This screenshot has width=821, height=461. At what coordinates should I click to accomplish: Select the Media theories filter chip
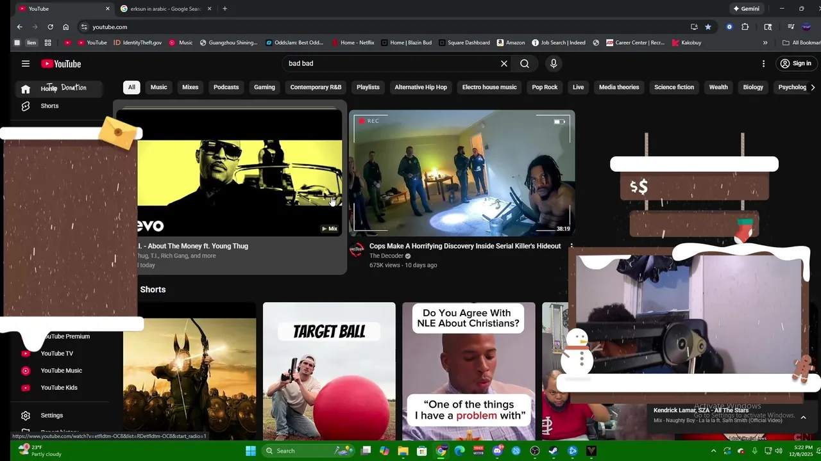619,87
